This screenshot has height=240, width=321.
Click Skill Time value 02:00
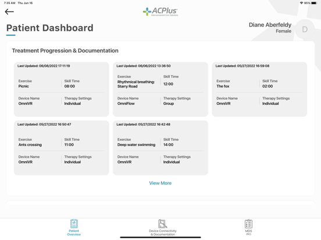[x=267, y=86]
